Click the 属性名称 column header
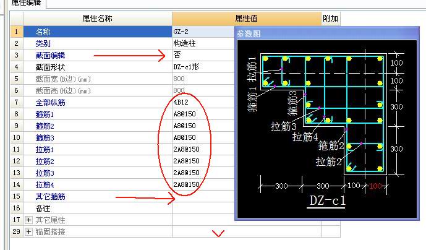 (98, 19)
